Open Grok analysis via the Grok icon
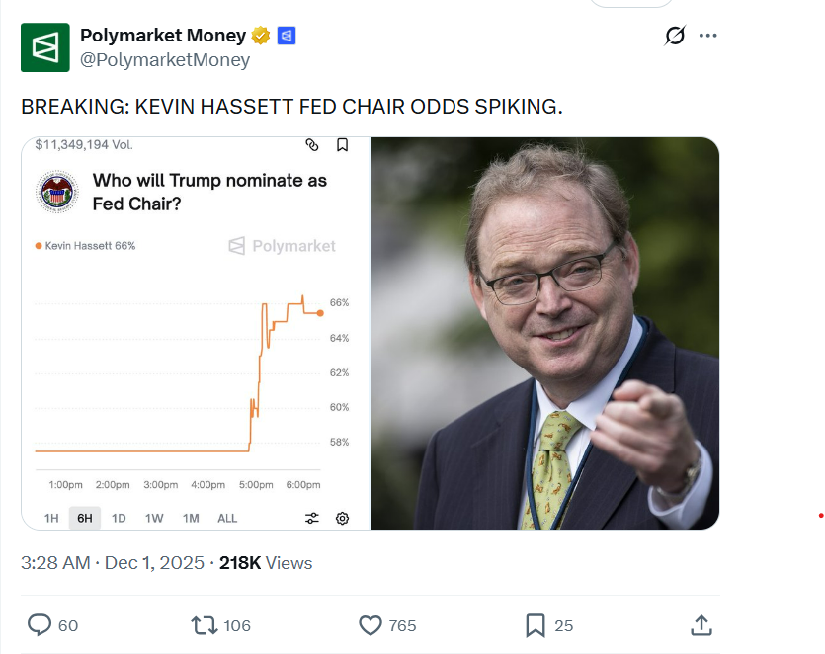 [674, 36]
